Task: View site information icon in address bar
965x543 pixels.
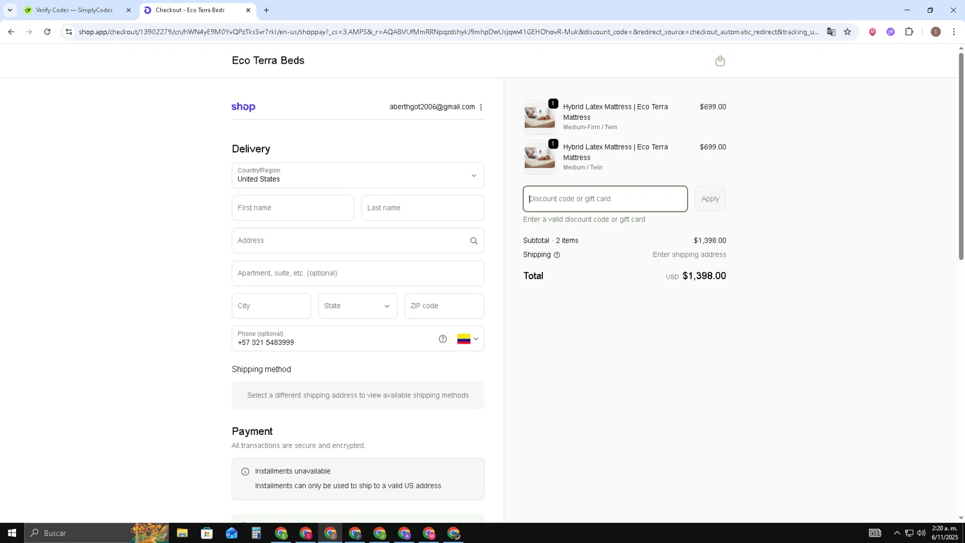Action: (x=69, y=32)
